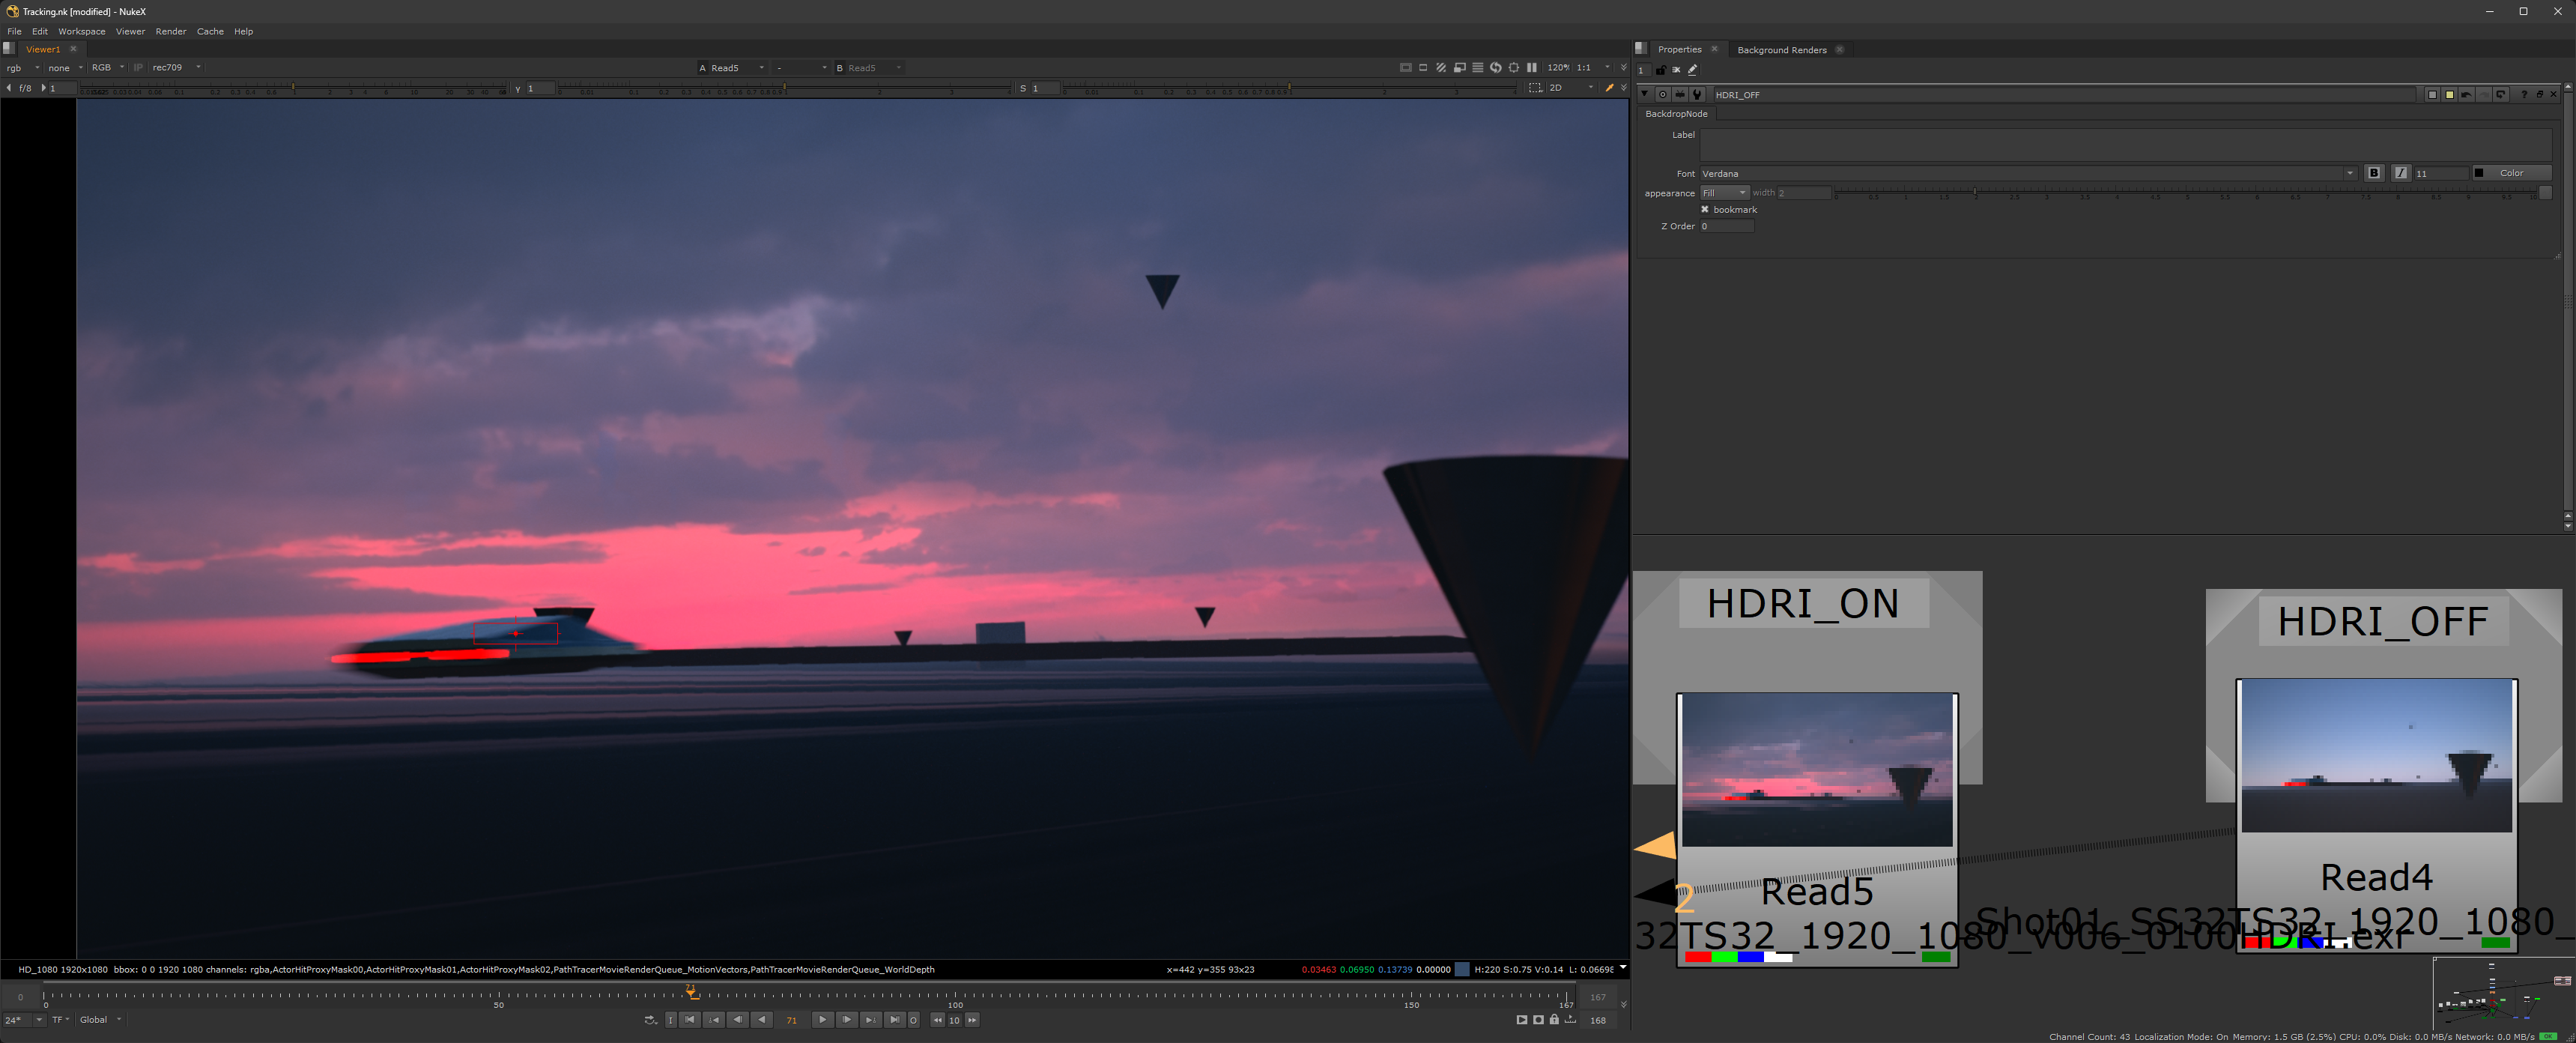Click the timeline playhead marker at 71
Screen dimensions: 2576x1043
(691, 992)
